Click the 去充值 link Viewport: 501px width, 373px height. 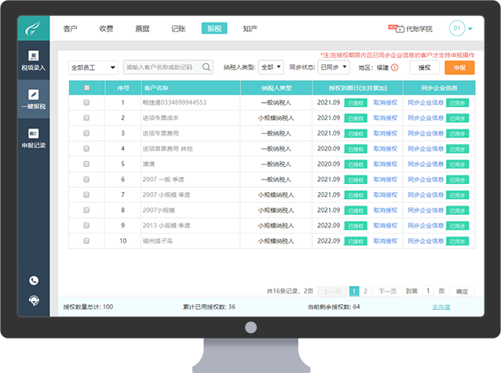pyautogui.click(x=441, y=306)
